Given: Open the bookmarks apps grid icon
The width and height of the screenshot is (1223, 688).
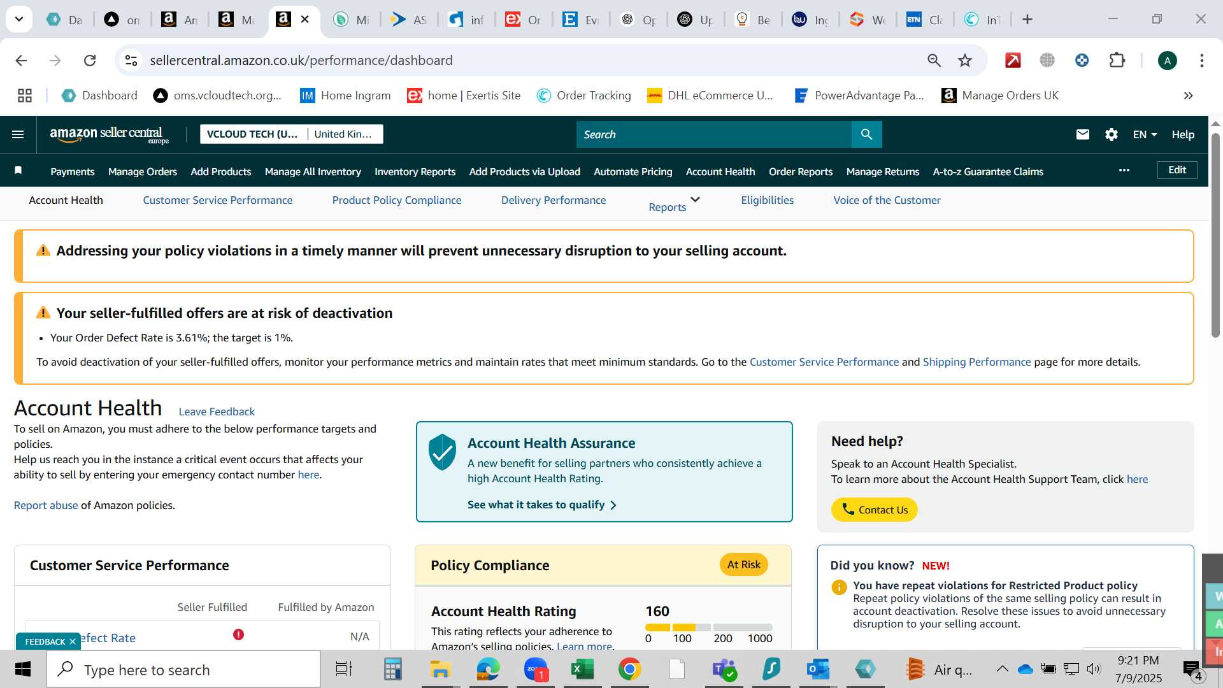Looking at the screenshot, I should point(25,96).
